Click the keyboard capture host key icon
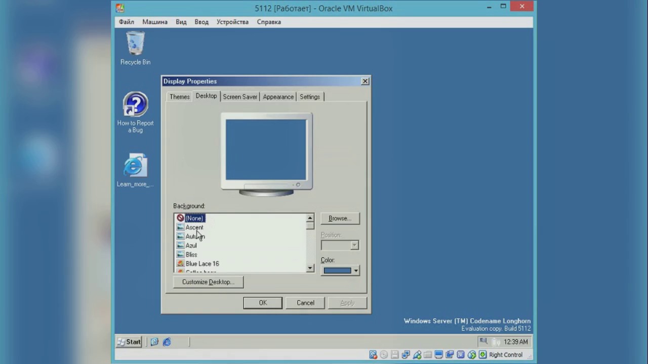The width and height of the screenshot is (648, 364). (482, 354)
